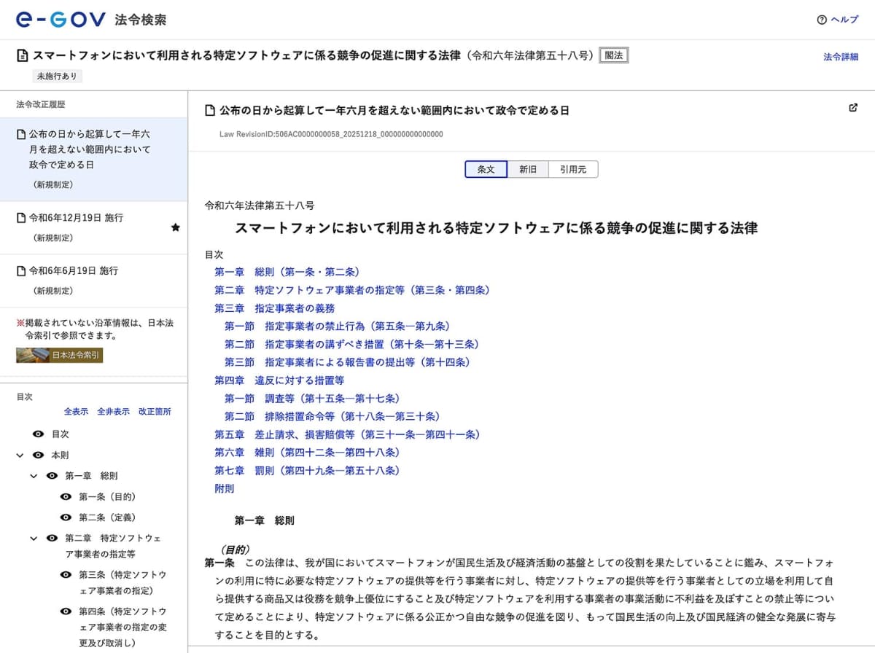This screenshot has height=653, width=875.
Task: Open the ヘルプ help icon
Action: [820, 20]
